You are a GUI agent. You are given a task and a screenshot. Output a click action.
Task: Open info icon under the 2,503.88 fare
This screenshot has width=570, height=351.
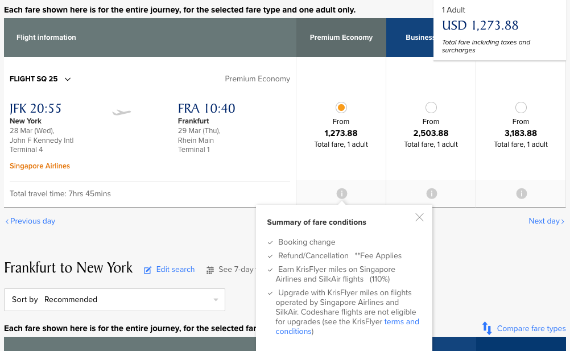tap(431, 193)
